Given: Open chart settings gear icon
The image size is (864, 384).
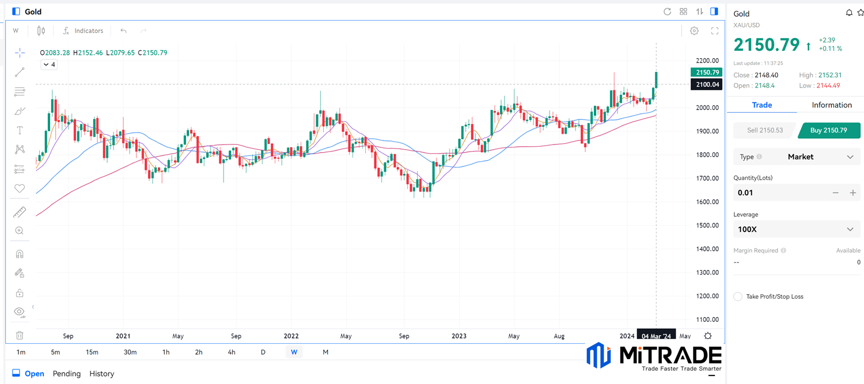Looking at the screenshot, I should click(x=694, y=31).
